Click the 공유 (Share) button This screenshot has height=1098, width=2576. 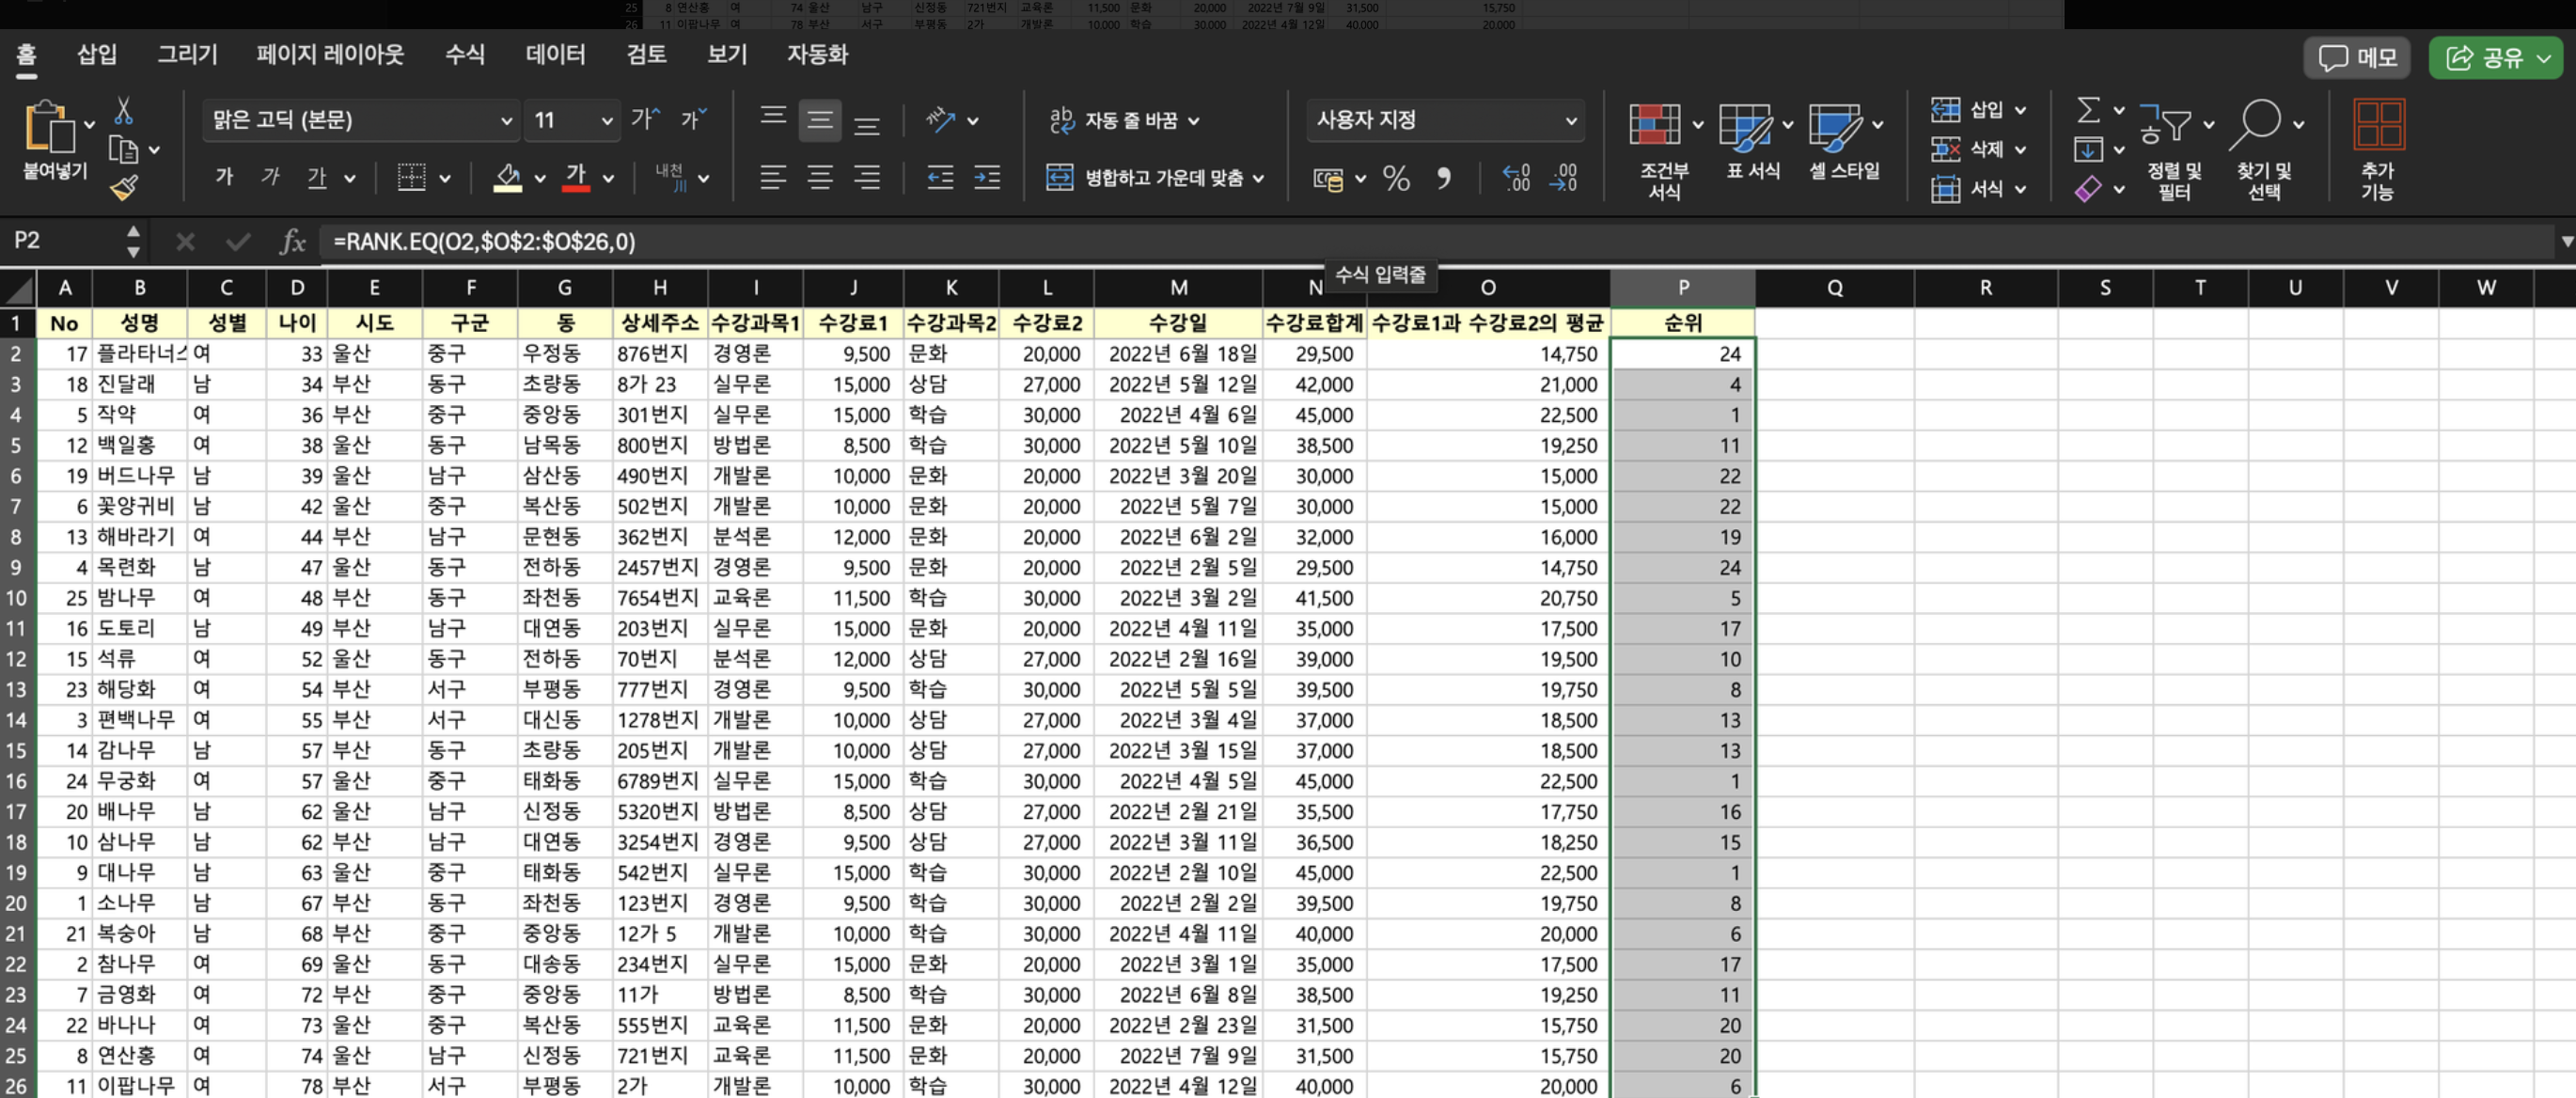pyautogui.click(x=2496, y=58)
